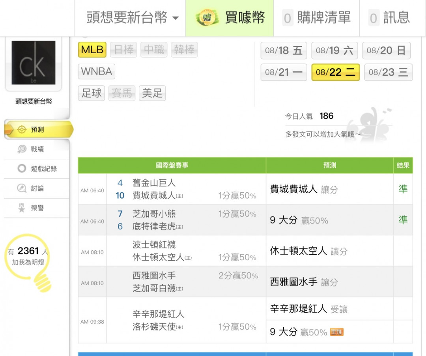Click the 多發文可以增加人氣哦 tip text

point(323,134)
